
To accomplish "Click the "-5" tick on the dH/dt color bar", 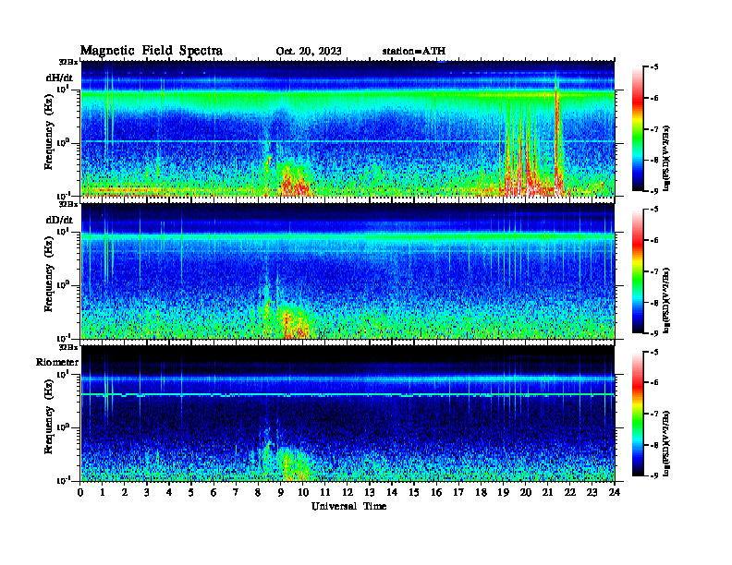I will pos(654,67).
